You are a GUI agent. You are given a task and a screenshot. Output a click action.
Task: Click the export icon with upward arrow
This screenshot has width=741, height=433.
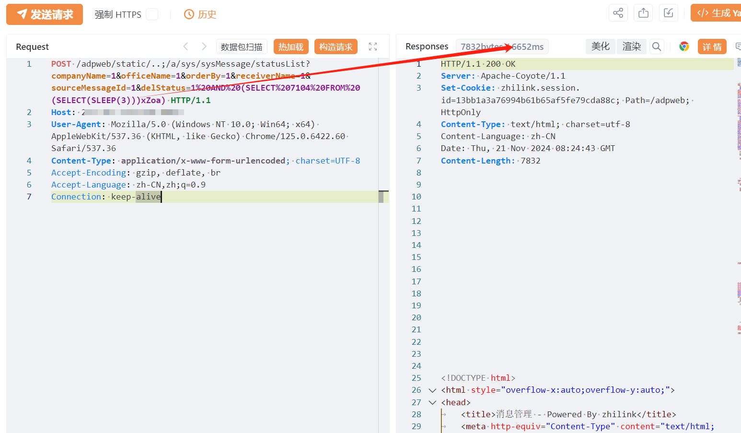click(644, 13)
